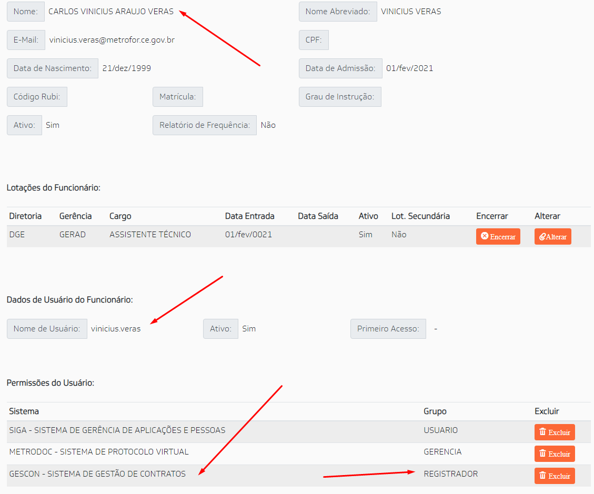Screen dimensions: 594x494
Task: Click the Dados de Usuário do Funcionário heading
Action: tap(69, 300)
